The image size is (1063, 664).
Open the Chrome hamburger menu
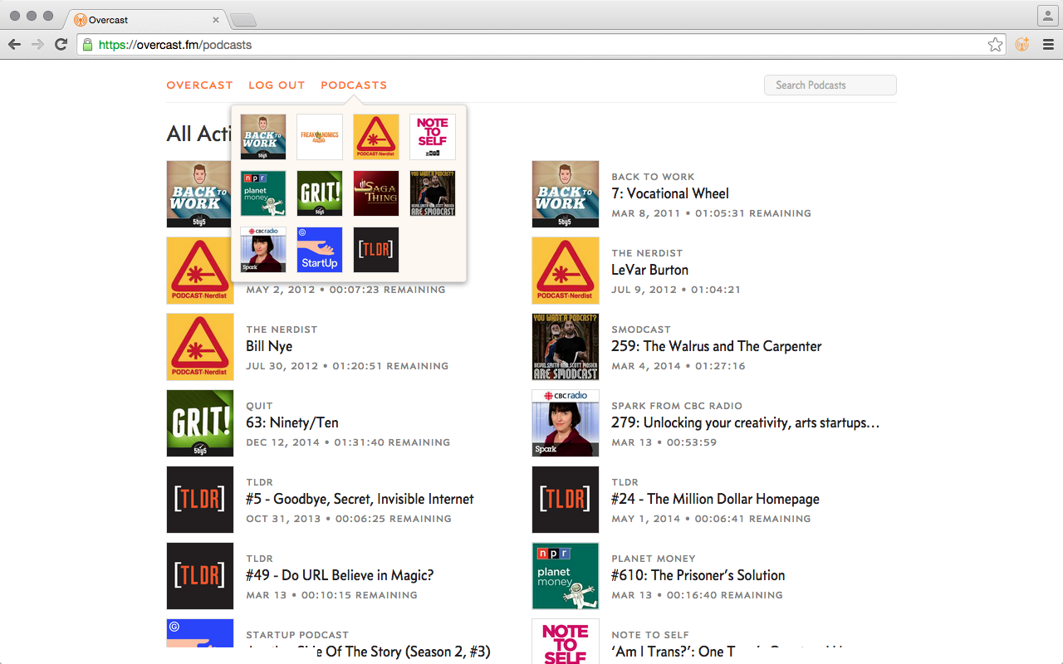(x=1048, y=45)
